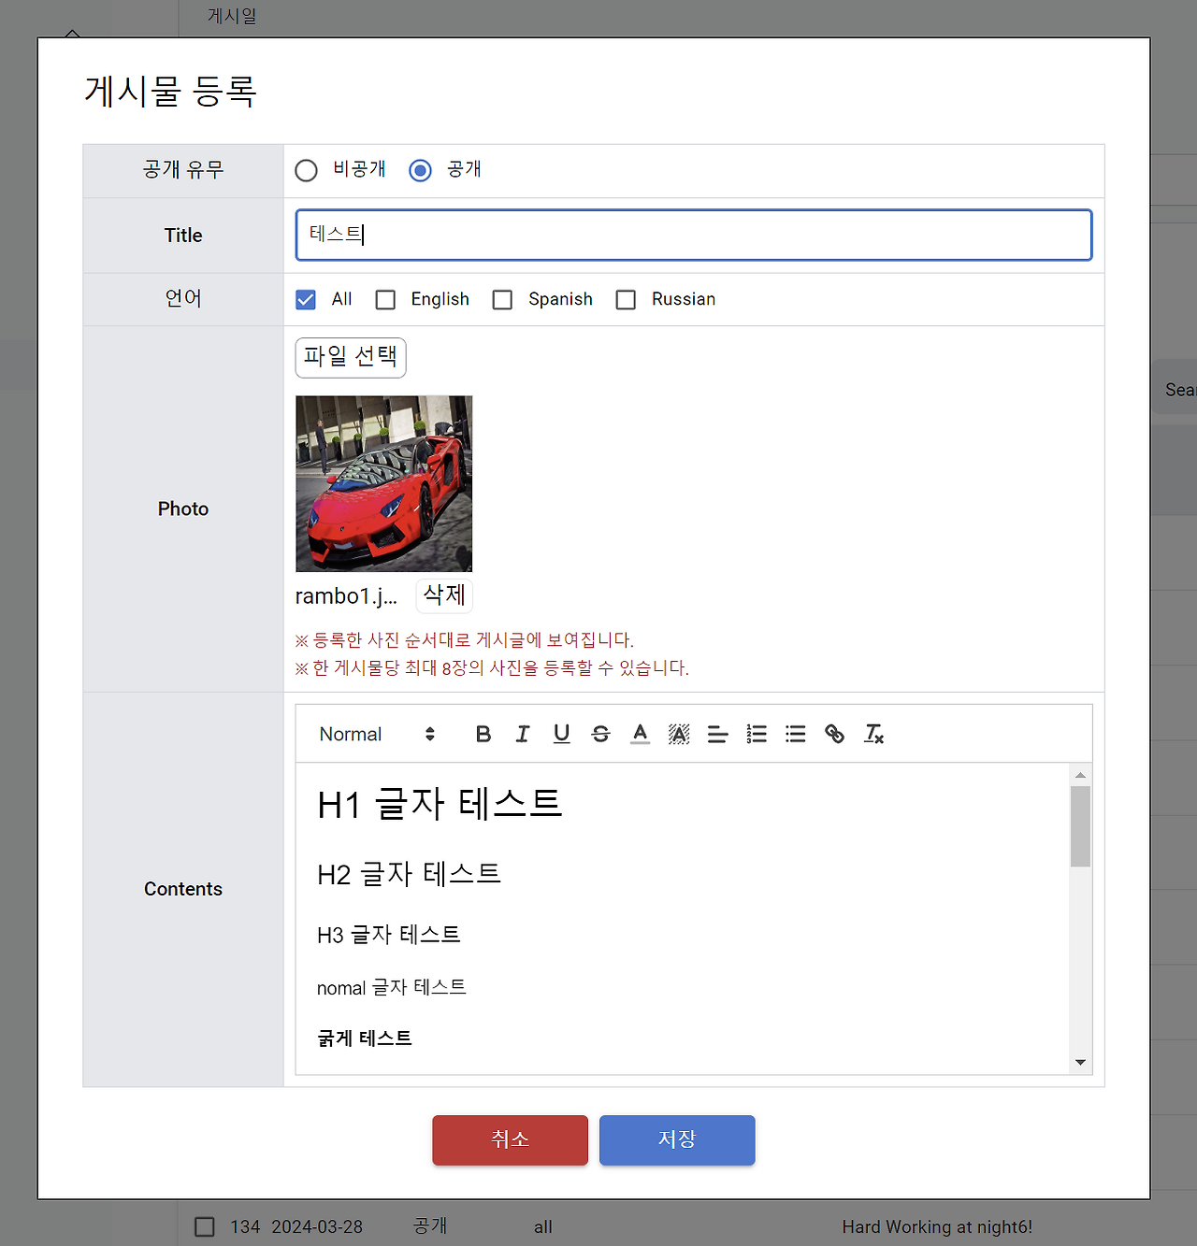
Task: Select the 공개 radio button
Action: [420, 170]
